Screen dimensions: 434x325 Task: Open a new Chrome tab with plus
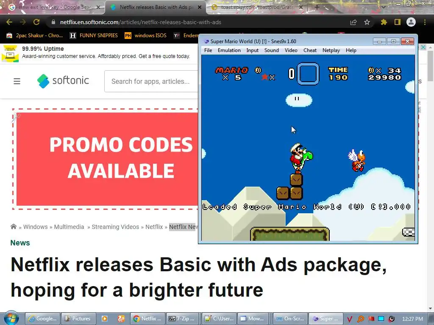coord(317,7)
